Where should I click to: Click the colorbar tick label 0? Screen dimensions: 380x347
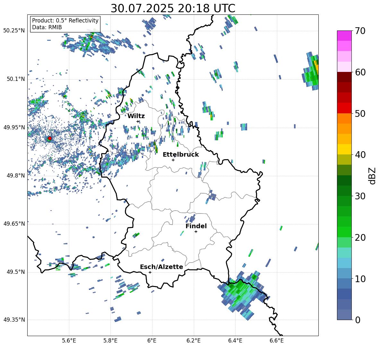tap(358, 320)
